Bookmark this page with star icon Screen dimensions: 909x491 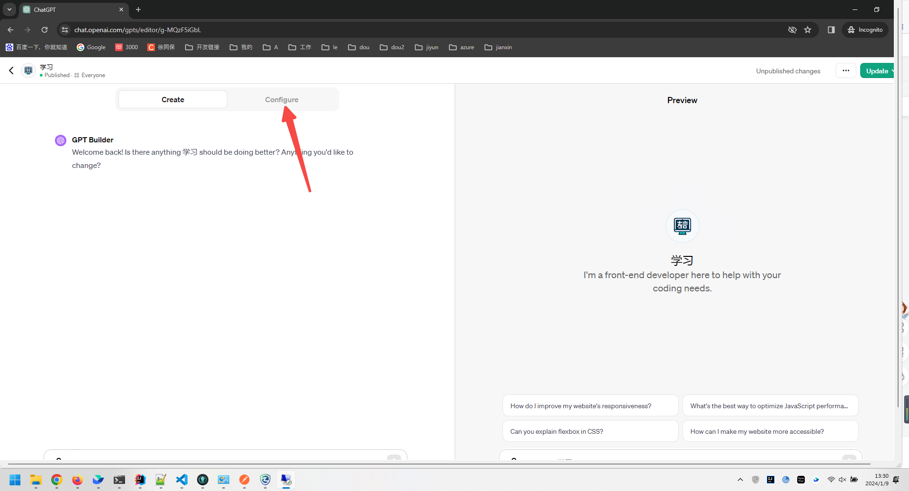(808, 30)
